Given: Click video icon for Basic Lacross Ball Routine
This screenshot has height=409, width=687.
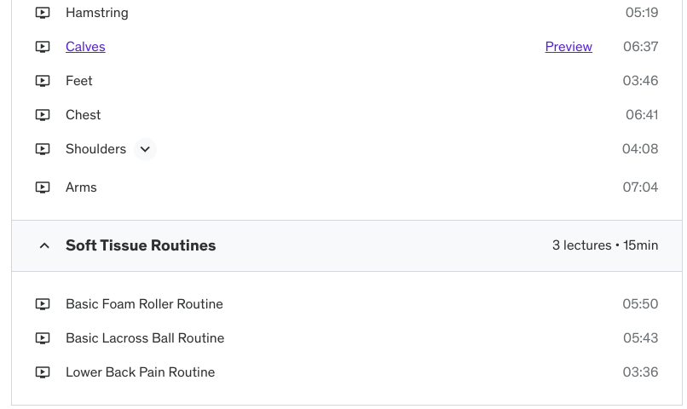Looking at the screenshot, I should [x=43, y=338].
